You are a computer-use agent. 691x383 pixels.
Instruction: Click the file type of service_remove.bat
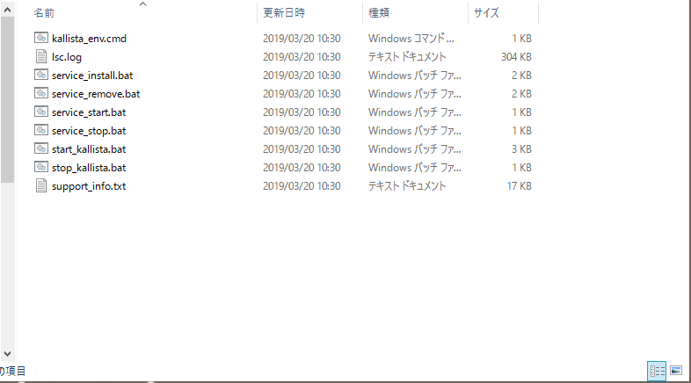(x=415, y=94)
